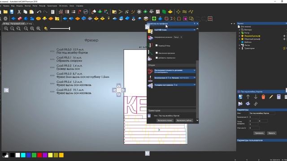The width and height of the screenshot is (287, 161).
Task: Expand the Векторы tree node
Action: pos(239,30)
